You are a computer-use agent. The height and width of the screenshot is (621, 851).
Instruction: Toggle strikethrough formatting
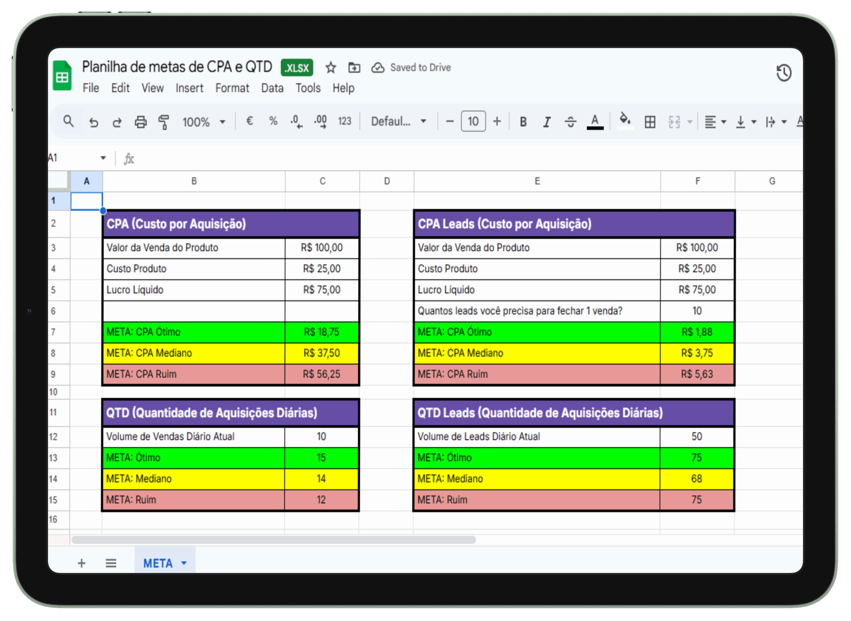pyautogui.click(x=570, y=122)
